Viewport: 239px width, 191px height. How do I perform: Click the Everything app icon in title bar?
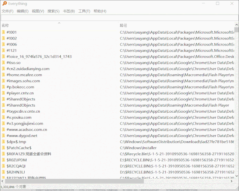(4, 3)
